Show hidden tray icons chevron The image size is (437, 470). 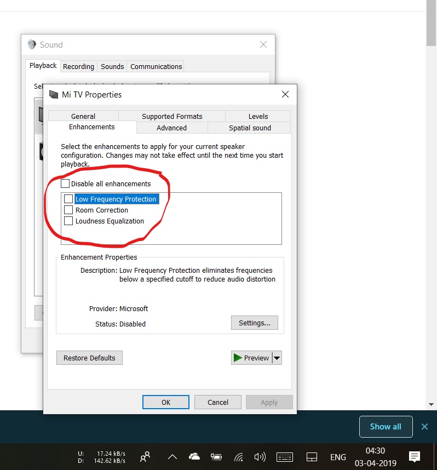coord(173,457)
